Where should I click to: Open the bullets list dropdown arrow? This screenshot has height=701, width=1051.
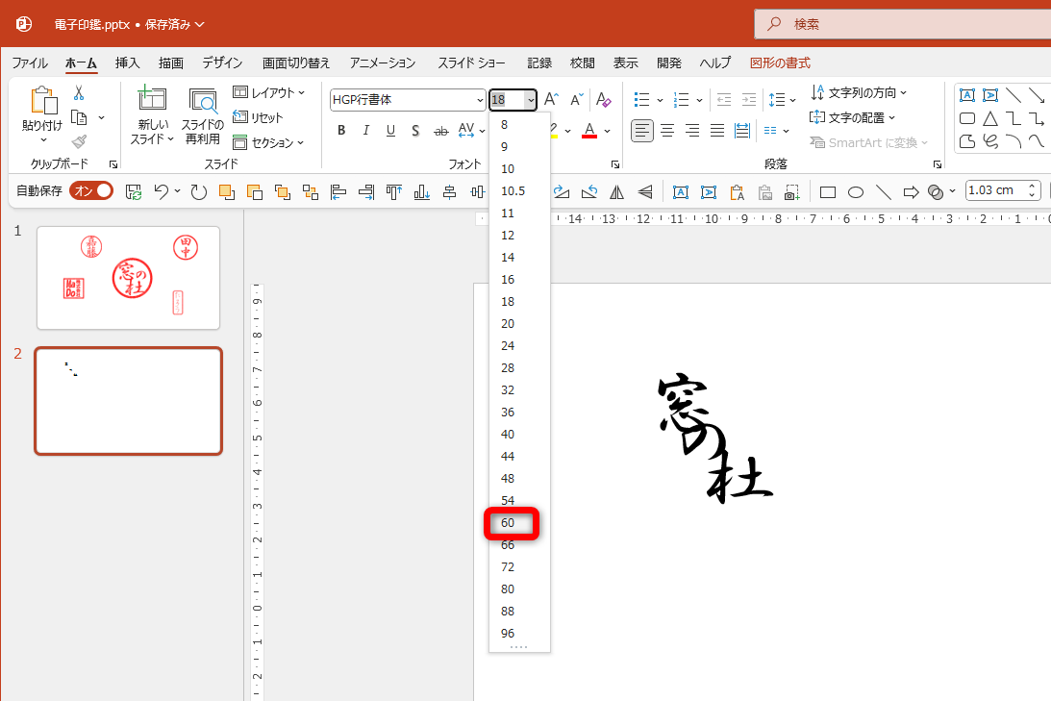[x=661, y=101]
